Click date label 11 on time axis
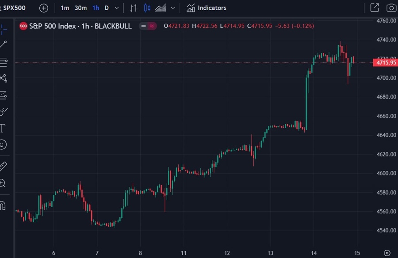398x258 pixels. point(184,253)
